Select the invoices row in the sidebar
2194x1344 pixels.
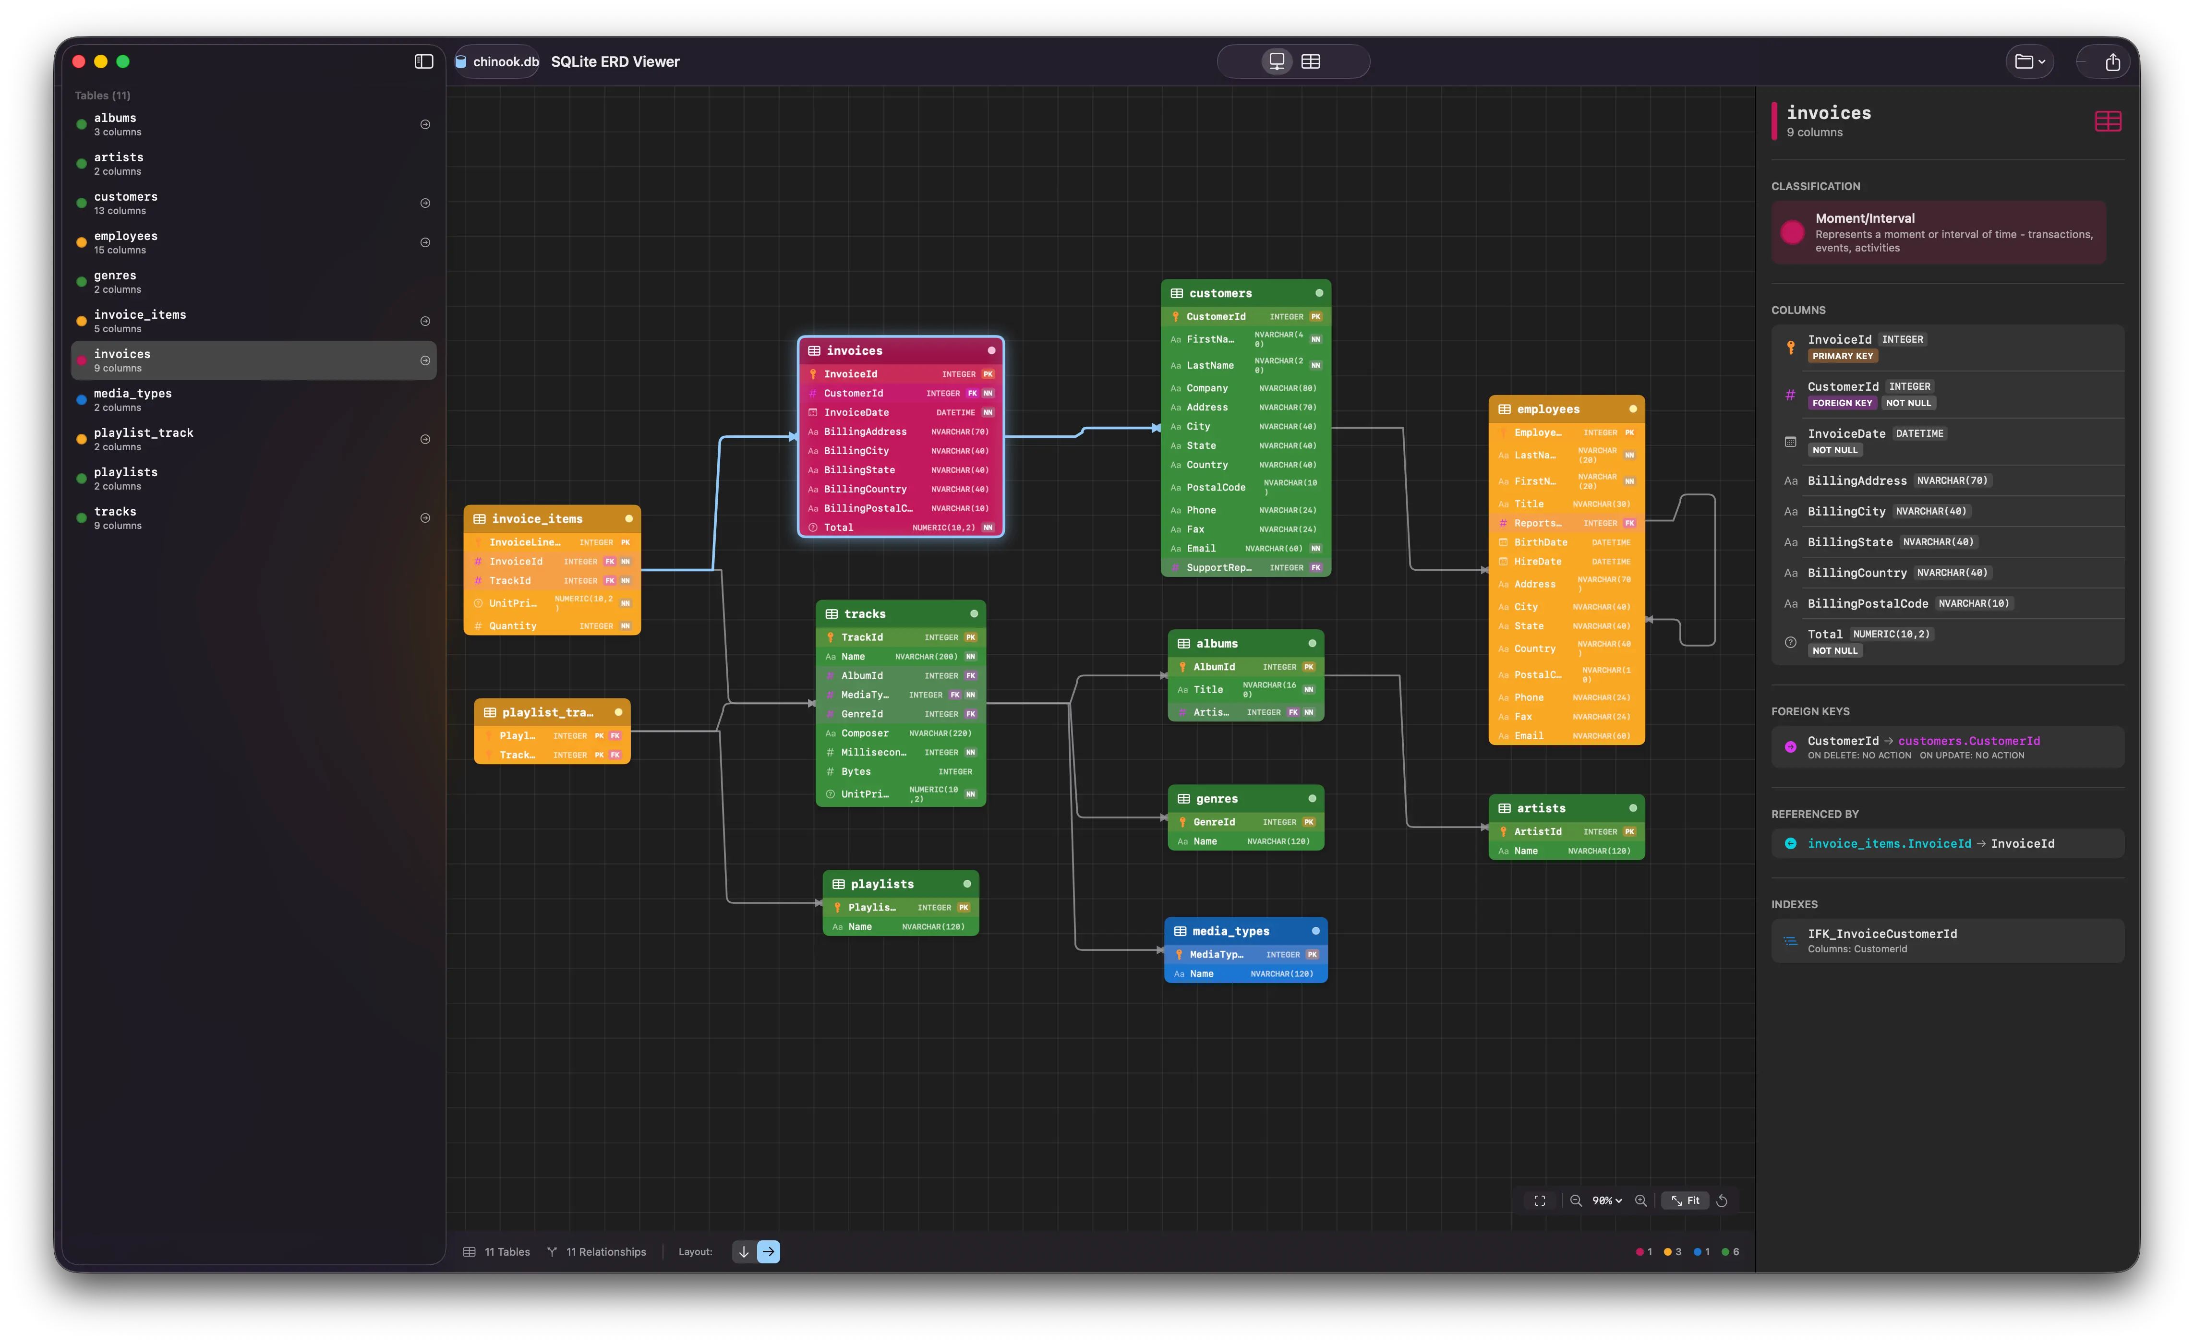tap(254, 360)
